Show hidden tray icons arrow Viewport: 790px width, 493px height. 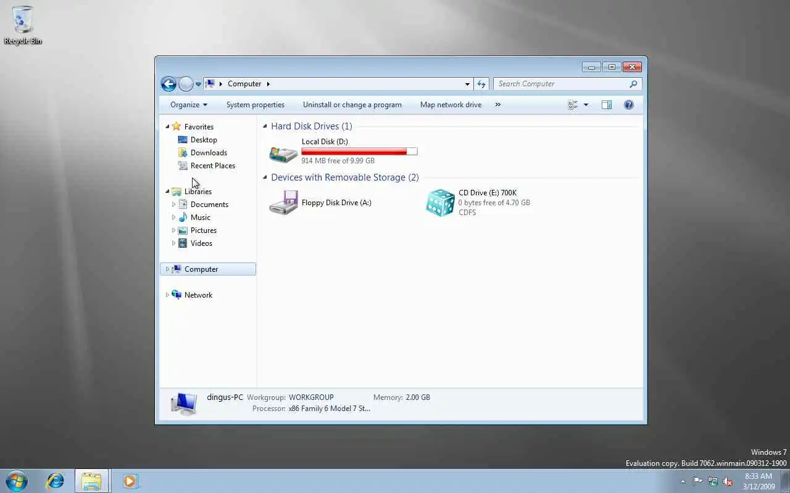coord(683,481)
